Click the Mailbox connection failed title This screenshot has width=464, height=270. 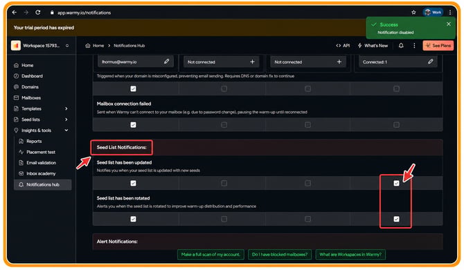coord(124,104)
